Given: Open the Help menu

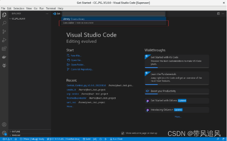Looking at the screenshot, I should click(x=60, y=9).
